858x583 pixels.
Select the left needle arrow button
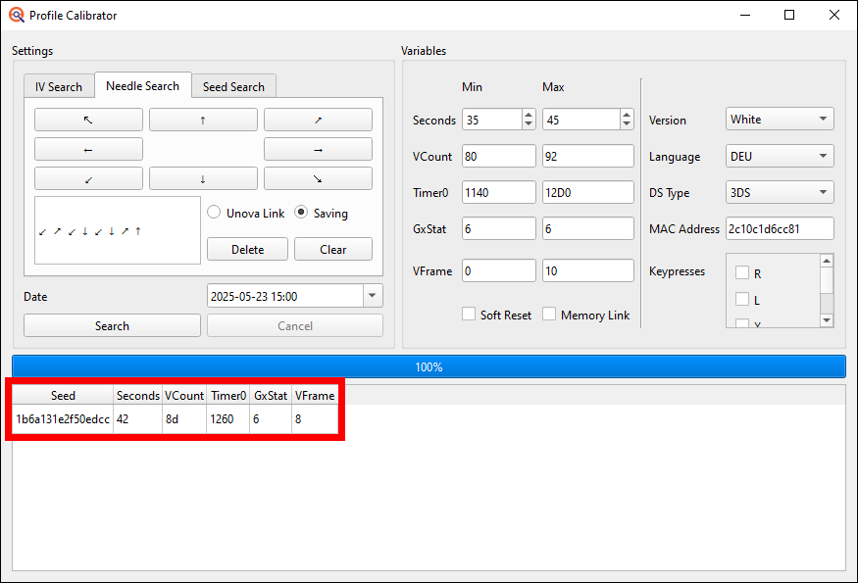(88, 150)
